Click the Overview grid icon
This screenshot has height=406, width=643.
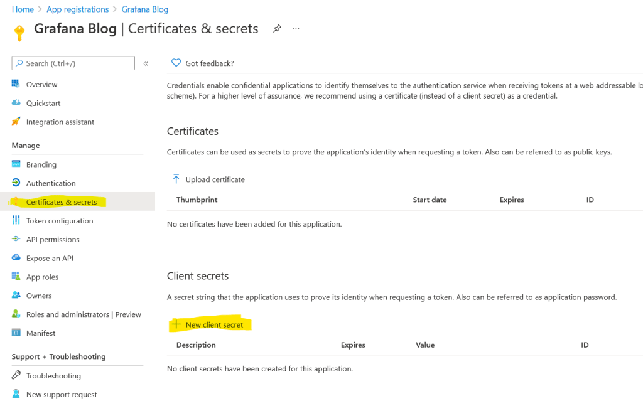point(16,84)
